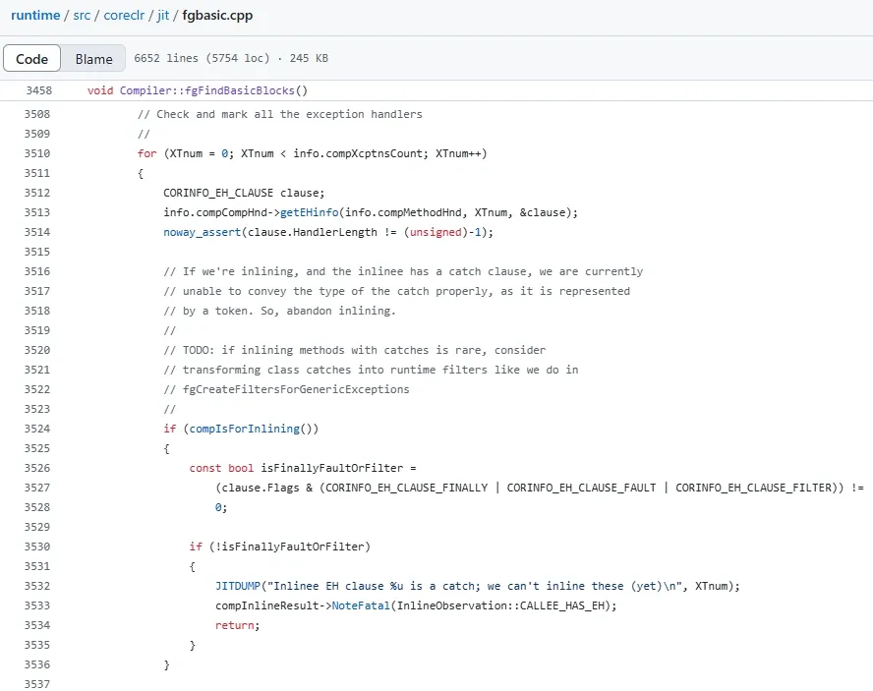Click the '6652 lines (5754 loc)' file stats
This screenshot has width=873, height=691.
pos(202,58)
